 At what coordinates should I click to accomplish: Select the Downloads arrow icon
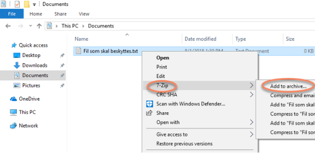pos(17,65)
